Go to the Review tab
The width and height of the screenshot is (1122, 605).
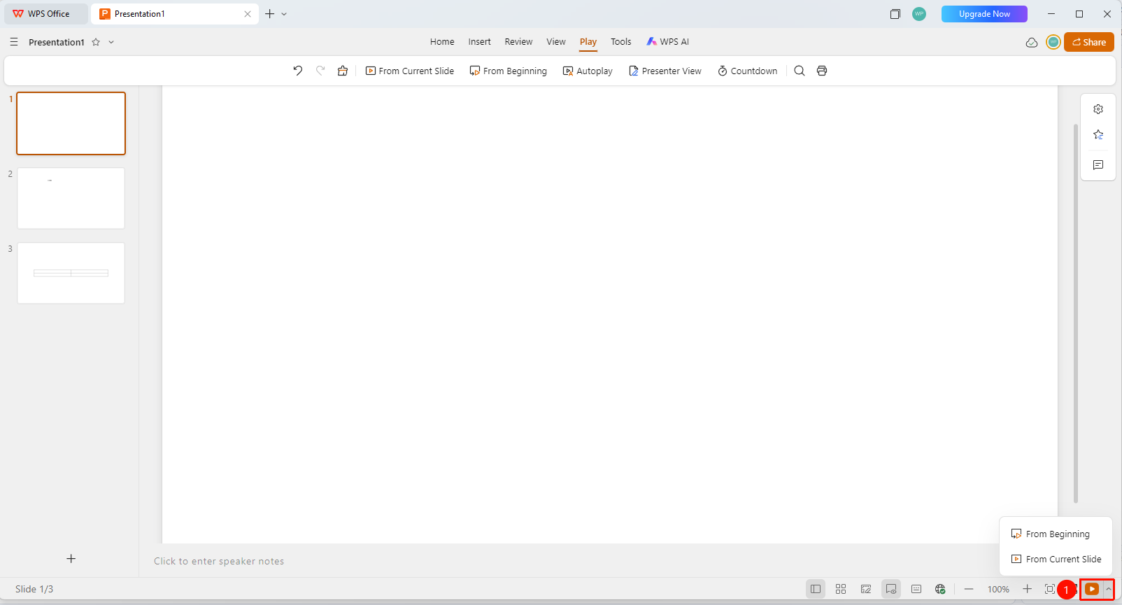tap(518, 42)
